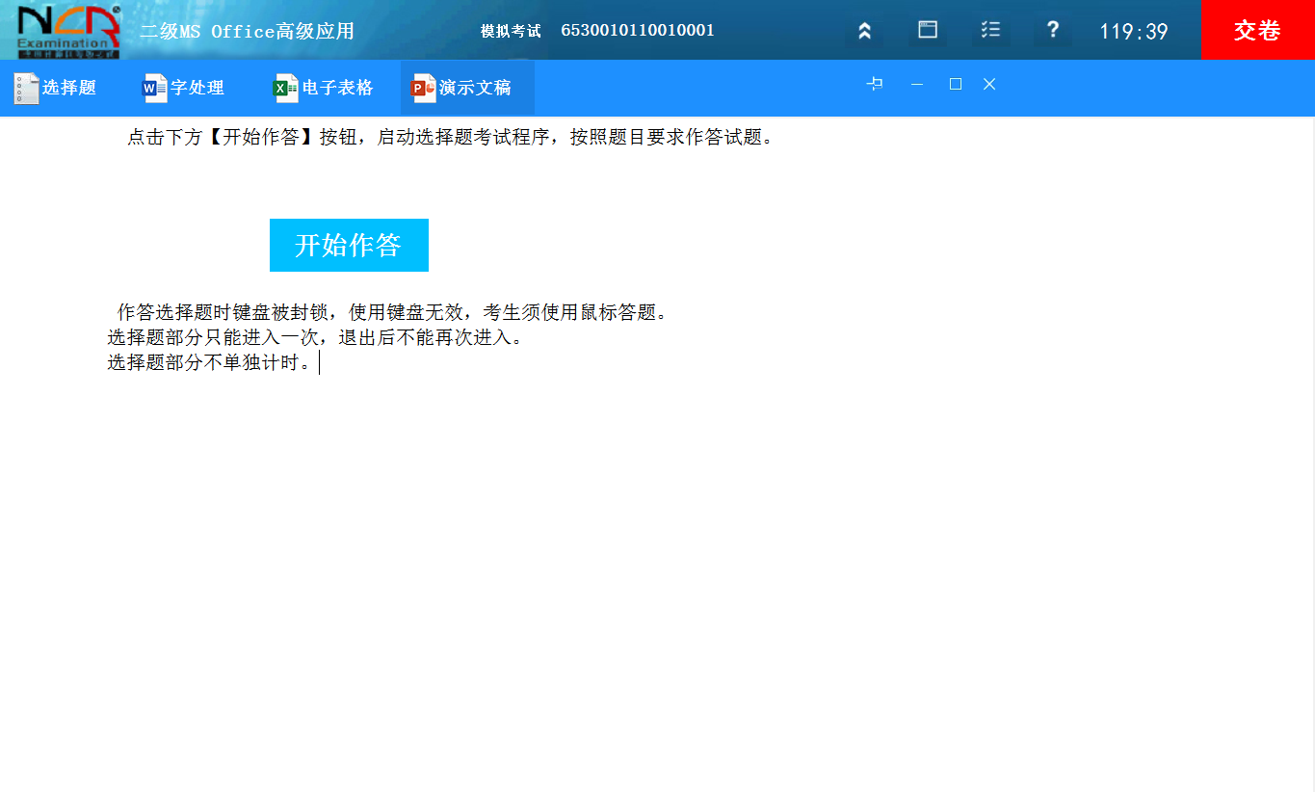The width and height of the screenshot is (1315, 792).
Task: Collapse the header using the double chevron icon
Action: point(864,30)
